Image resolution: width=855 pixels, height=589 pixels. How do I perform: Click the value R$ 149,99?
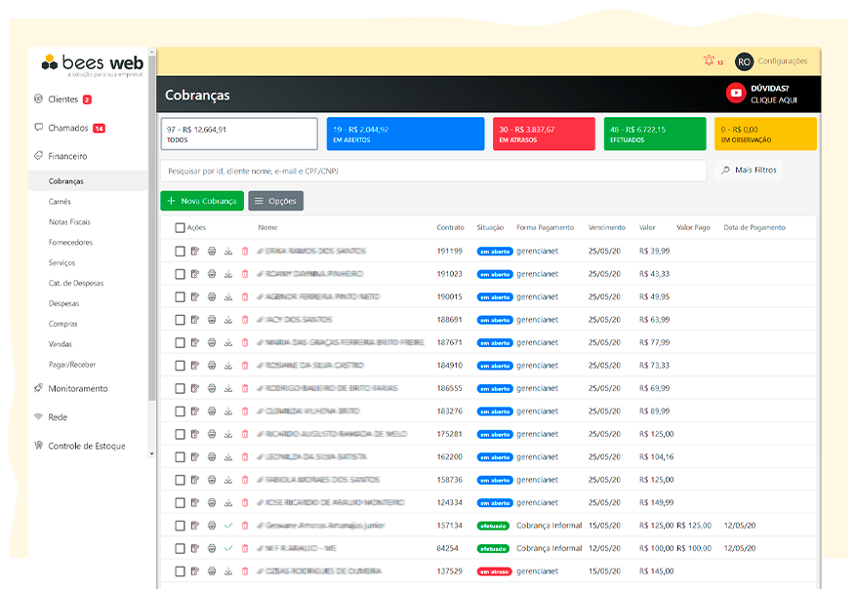tap(657, 502)
